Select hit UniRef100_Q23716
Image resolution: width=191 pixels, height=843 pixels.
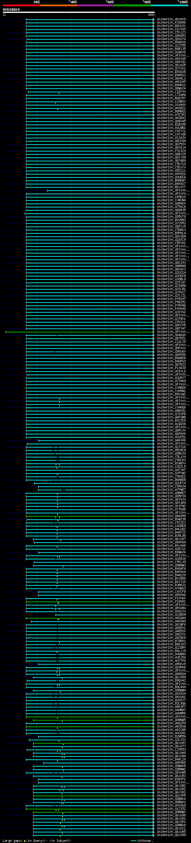coord(171,447)
